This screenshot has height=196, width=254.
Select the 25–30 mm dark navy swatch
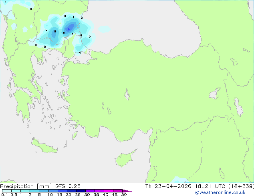pos(81,191)
